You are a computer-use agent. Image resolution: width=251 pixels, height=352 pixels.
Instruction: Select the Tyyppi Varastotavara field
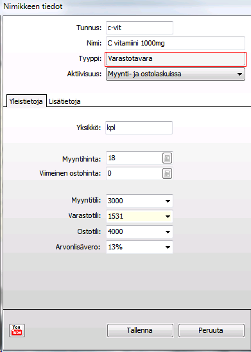click(175, 59)
